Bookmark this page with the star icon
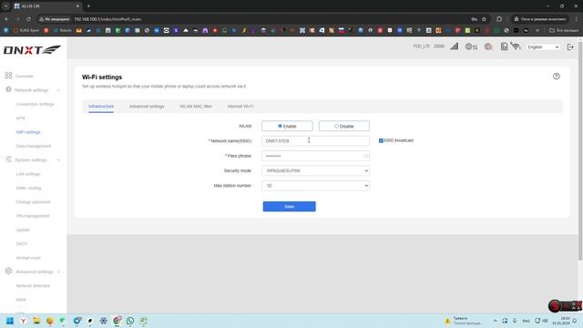The image size is (583, 328). tap(484, 19)
